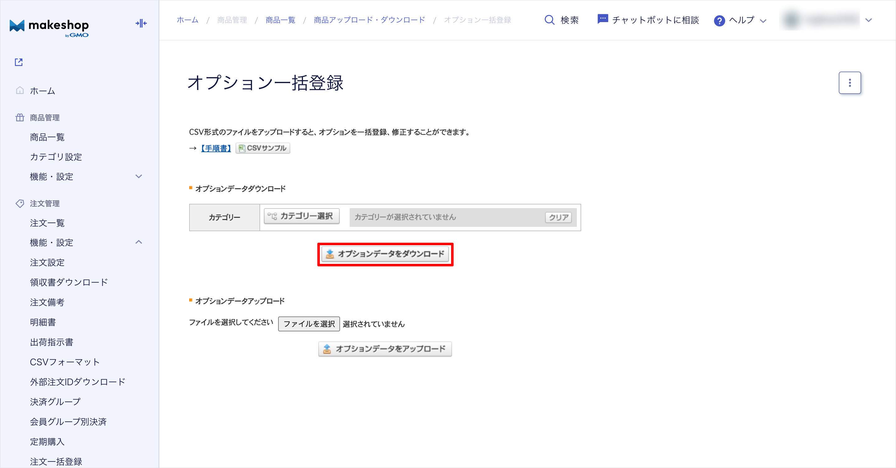
Task: Open 商品一覧 in the sidebar
Action: click(47, 137)
